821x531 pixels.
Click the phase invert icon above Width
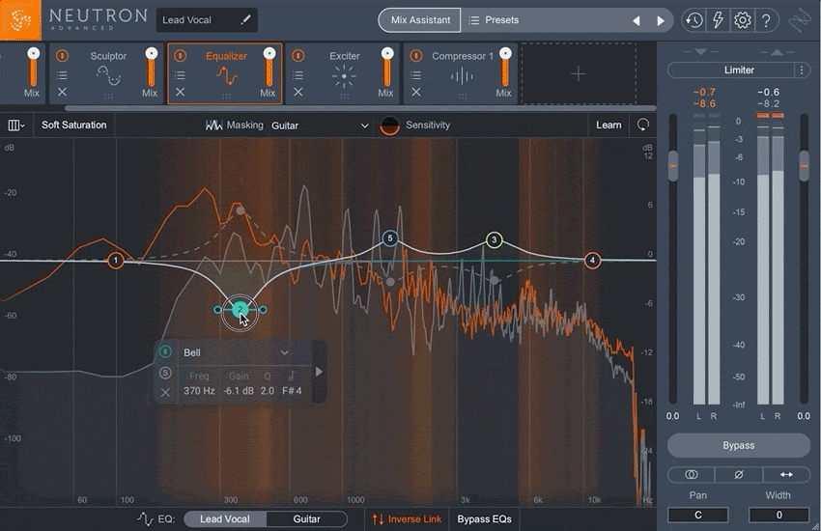739,474
